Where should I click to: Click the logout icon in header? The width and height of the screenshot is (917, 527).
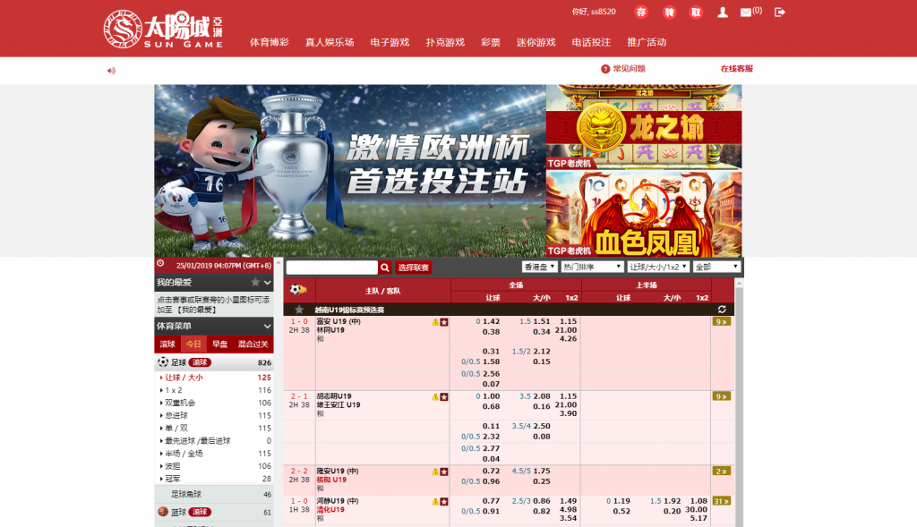tap(780, 13)
